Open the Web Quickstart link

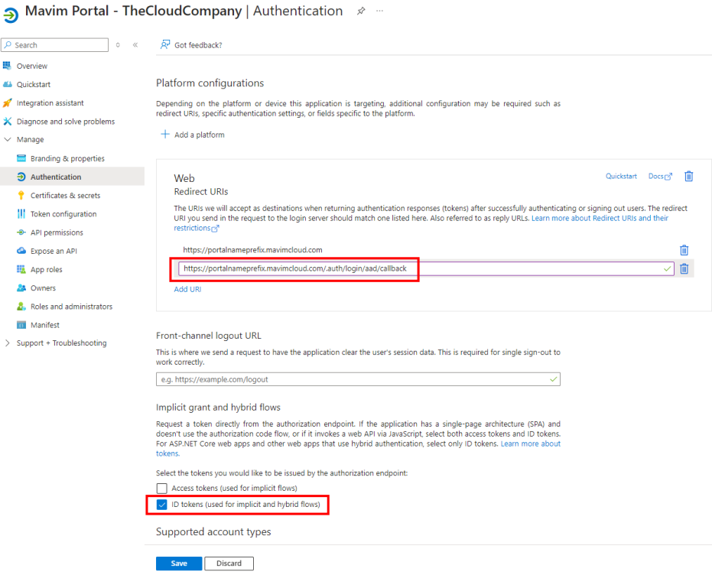[x=621, y=176]
